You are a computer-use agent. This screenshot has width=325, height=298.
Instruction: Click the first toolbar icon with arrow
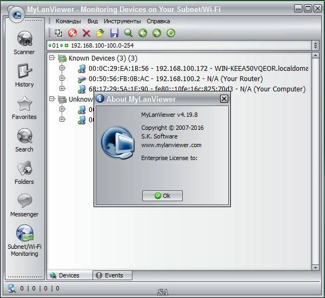pyautogui.click(x=58, y=33)
